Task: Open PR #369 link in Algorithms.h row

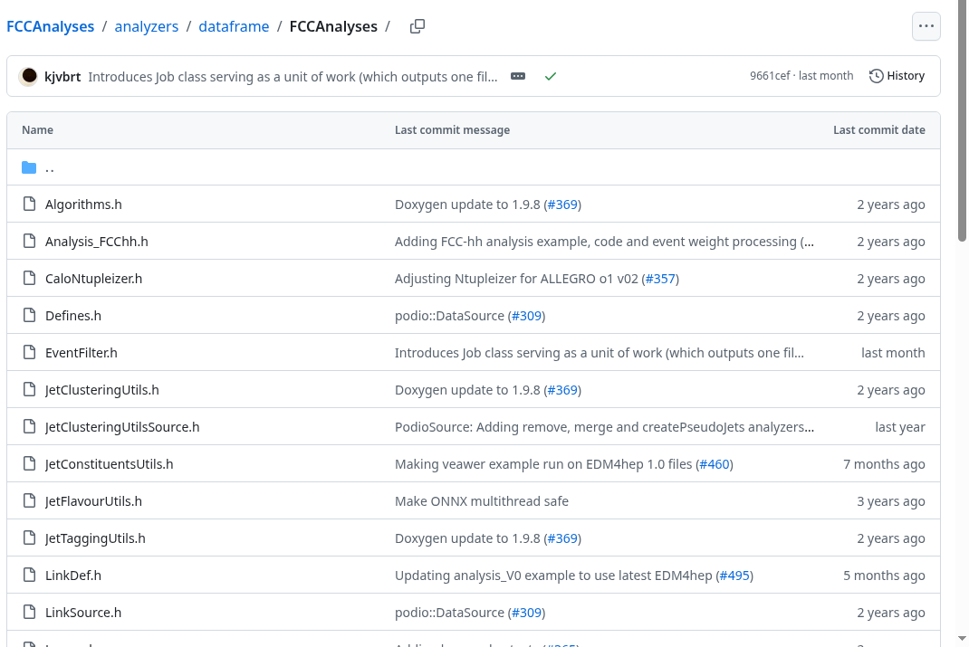Action: [x=562, y=205]
